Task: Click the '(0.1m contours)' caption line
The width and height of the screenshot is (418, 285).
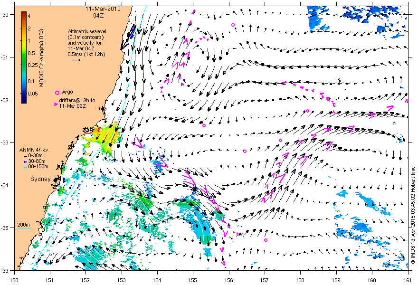Action: coord(85,37)
